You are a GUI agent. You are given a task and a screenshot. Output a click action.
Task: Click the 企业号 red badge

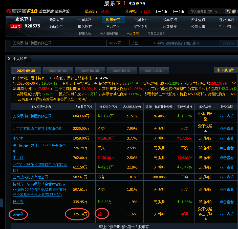[16, 26]
